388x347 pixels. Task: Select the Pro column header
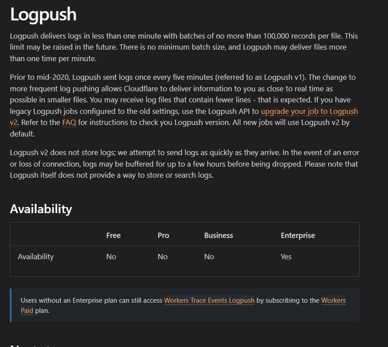pyautogui.click(x=163, y=235)
